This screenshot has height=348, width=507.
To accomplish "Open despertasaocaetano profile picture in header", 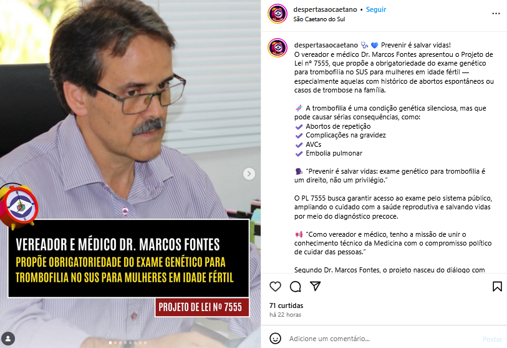I will (x=278, y=14).
